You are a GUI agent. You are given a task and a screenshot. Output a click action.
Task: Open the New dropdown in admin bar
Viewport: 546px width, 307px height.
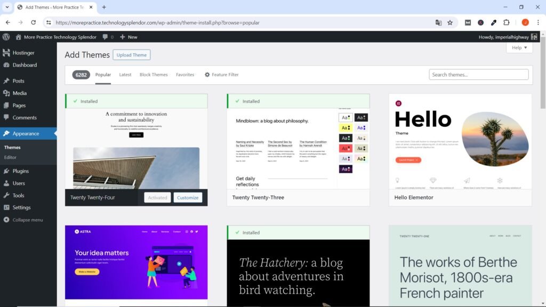(x=129, y=37)
